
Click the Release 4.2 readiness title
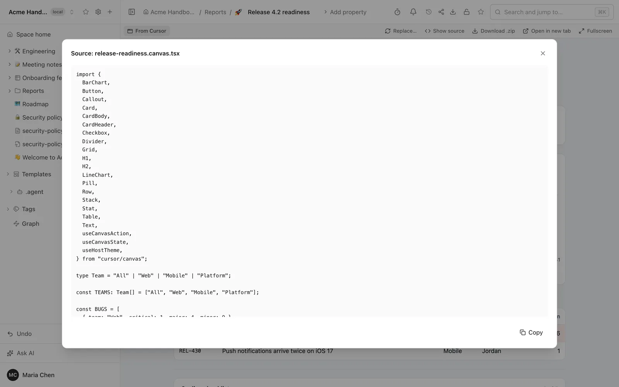(279, 12)
